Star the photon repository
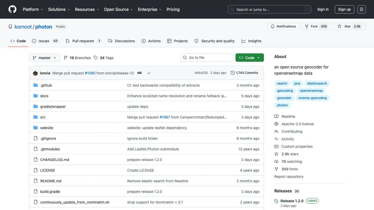Viewport: 374px width, 210px height. [x=350, y=26]
